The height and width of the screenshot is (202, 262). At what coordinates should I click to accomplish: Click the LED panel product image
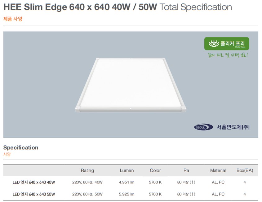(x=131, y=85)
